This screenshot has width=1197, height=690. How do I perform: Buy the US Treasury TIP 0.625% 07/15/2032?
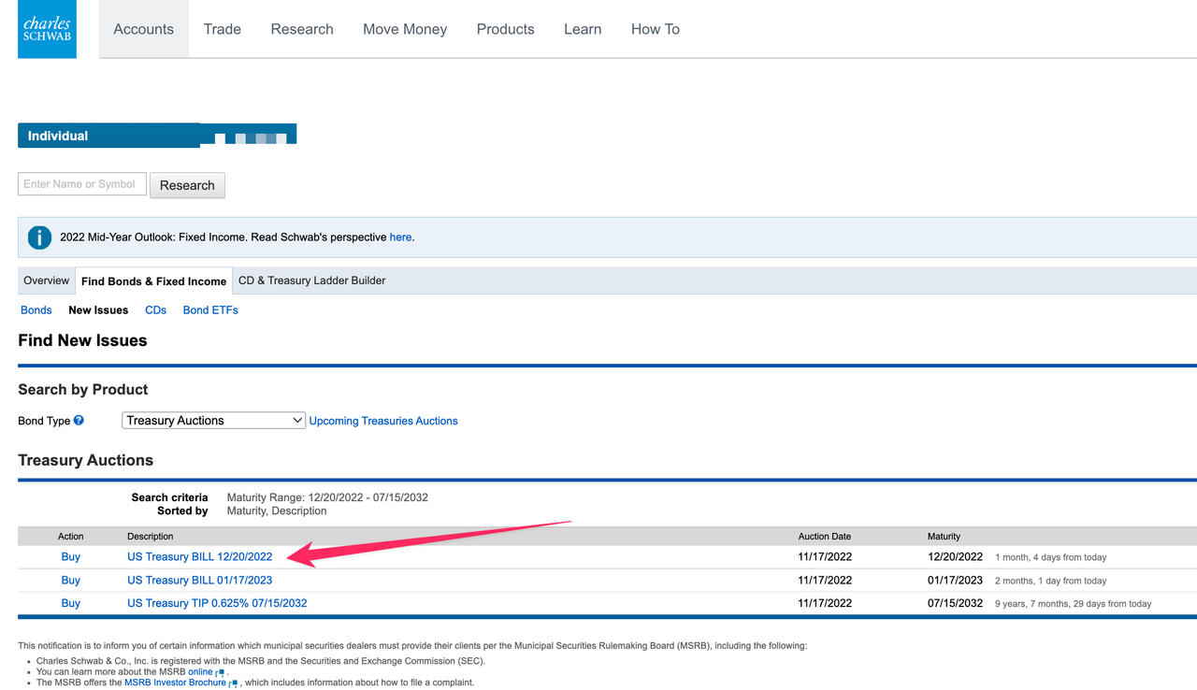[71, 603]
